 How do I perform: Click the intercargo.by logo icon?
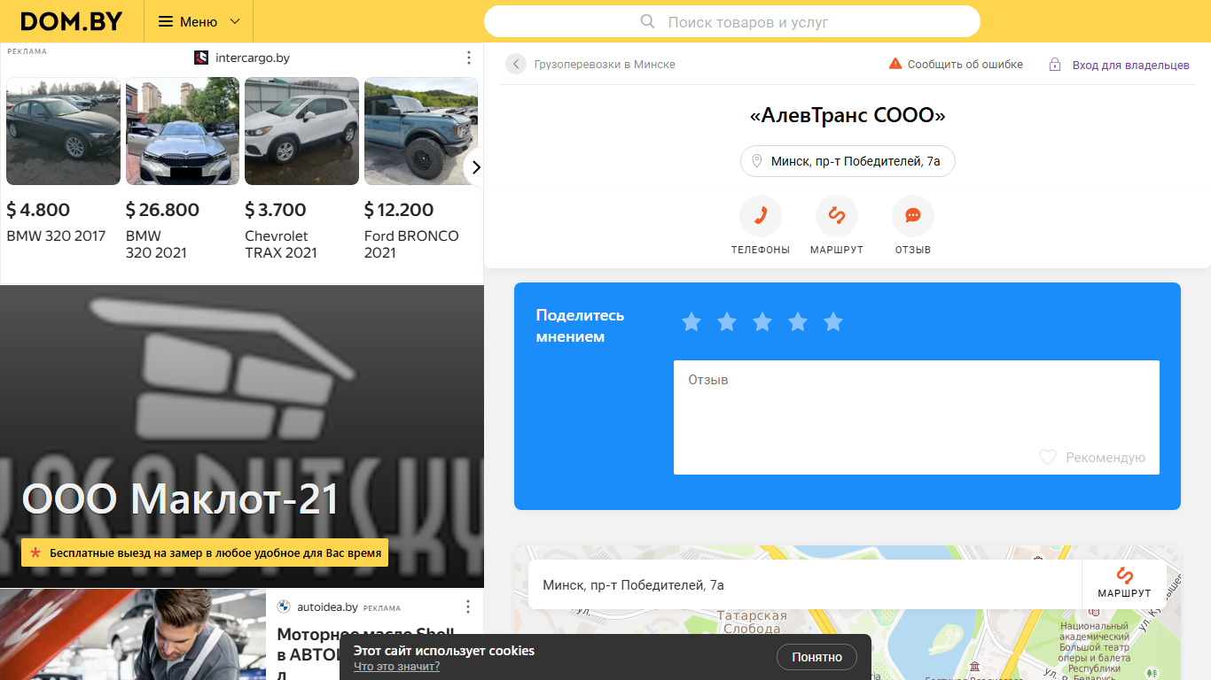201,58
